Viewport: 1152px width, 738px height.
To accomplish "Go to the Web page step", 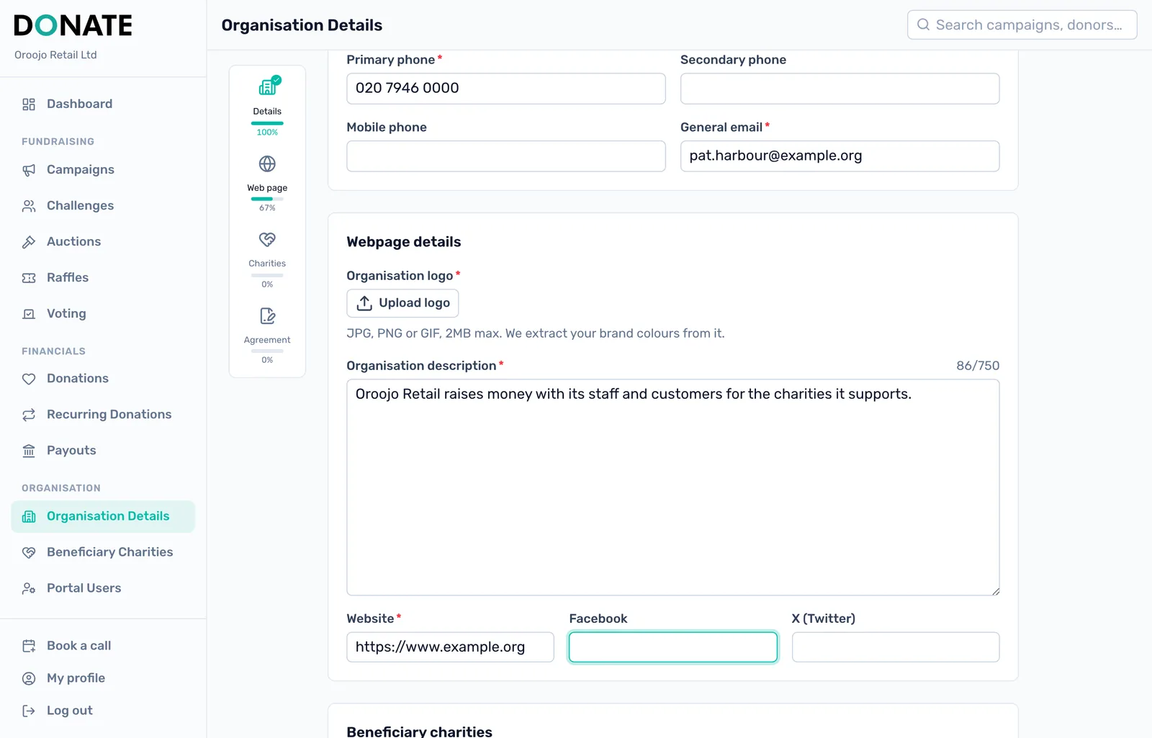I will point(267,182).
